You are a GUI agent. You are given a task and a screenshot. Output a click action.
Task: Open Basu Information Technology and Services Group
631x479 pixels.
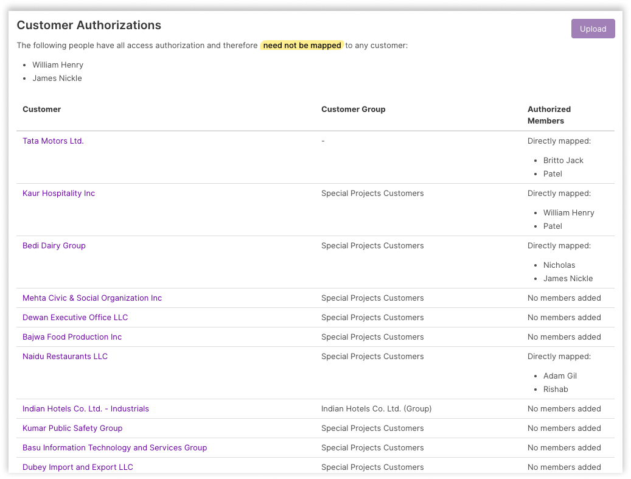pyautogui.click(x=114, y=447)
